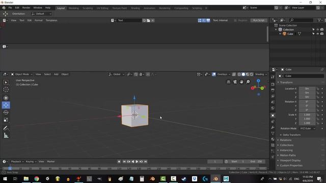This screenshot has height=183, width=326.
Task: Click the zoom view magnifier icon
Action: [248, 82]
